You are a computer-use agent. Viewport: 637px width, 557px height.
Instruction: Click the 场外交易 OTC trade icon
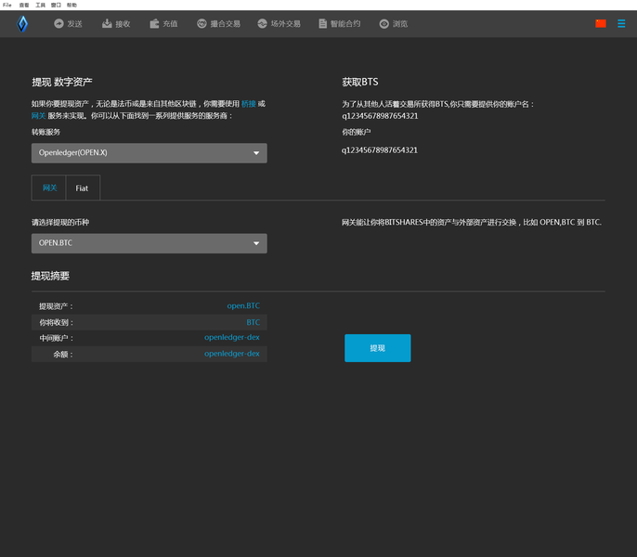tap(263, 23)
